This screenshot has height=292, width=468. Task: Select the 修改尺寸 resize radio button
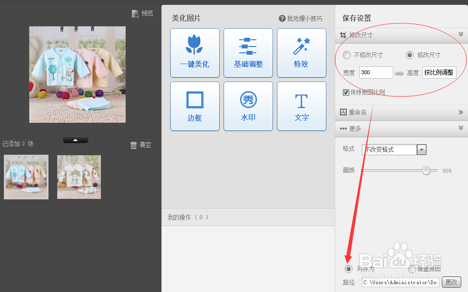pos(410,55)
